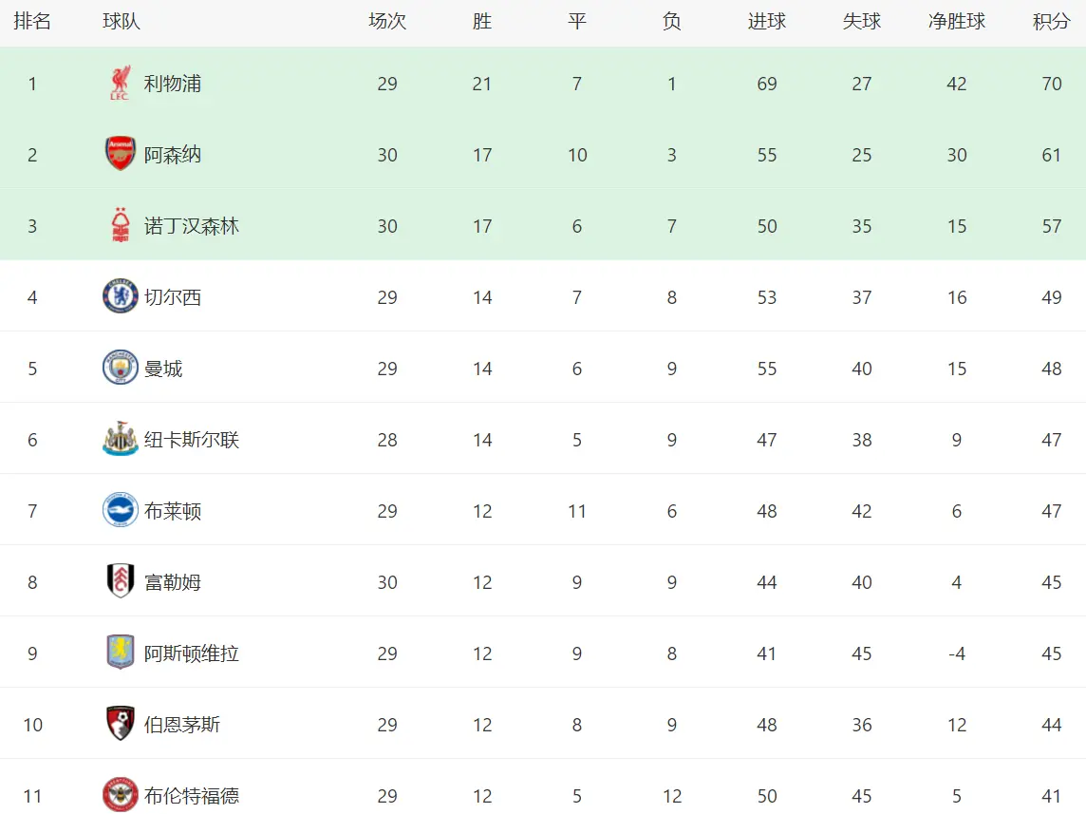Click the Brighton seagull crest icon
Screen dimensions: 1086x814
[120, 511]
